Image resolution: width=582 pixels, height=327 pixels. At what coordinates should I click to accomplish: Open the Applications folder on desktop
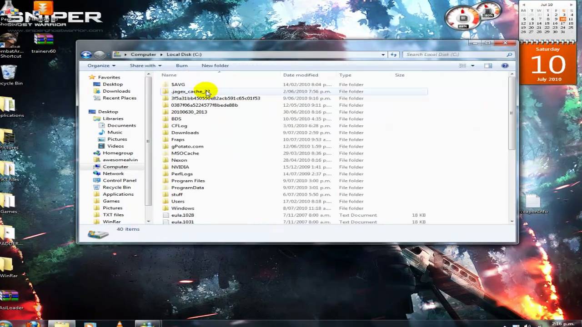click(x=10, y=108)
